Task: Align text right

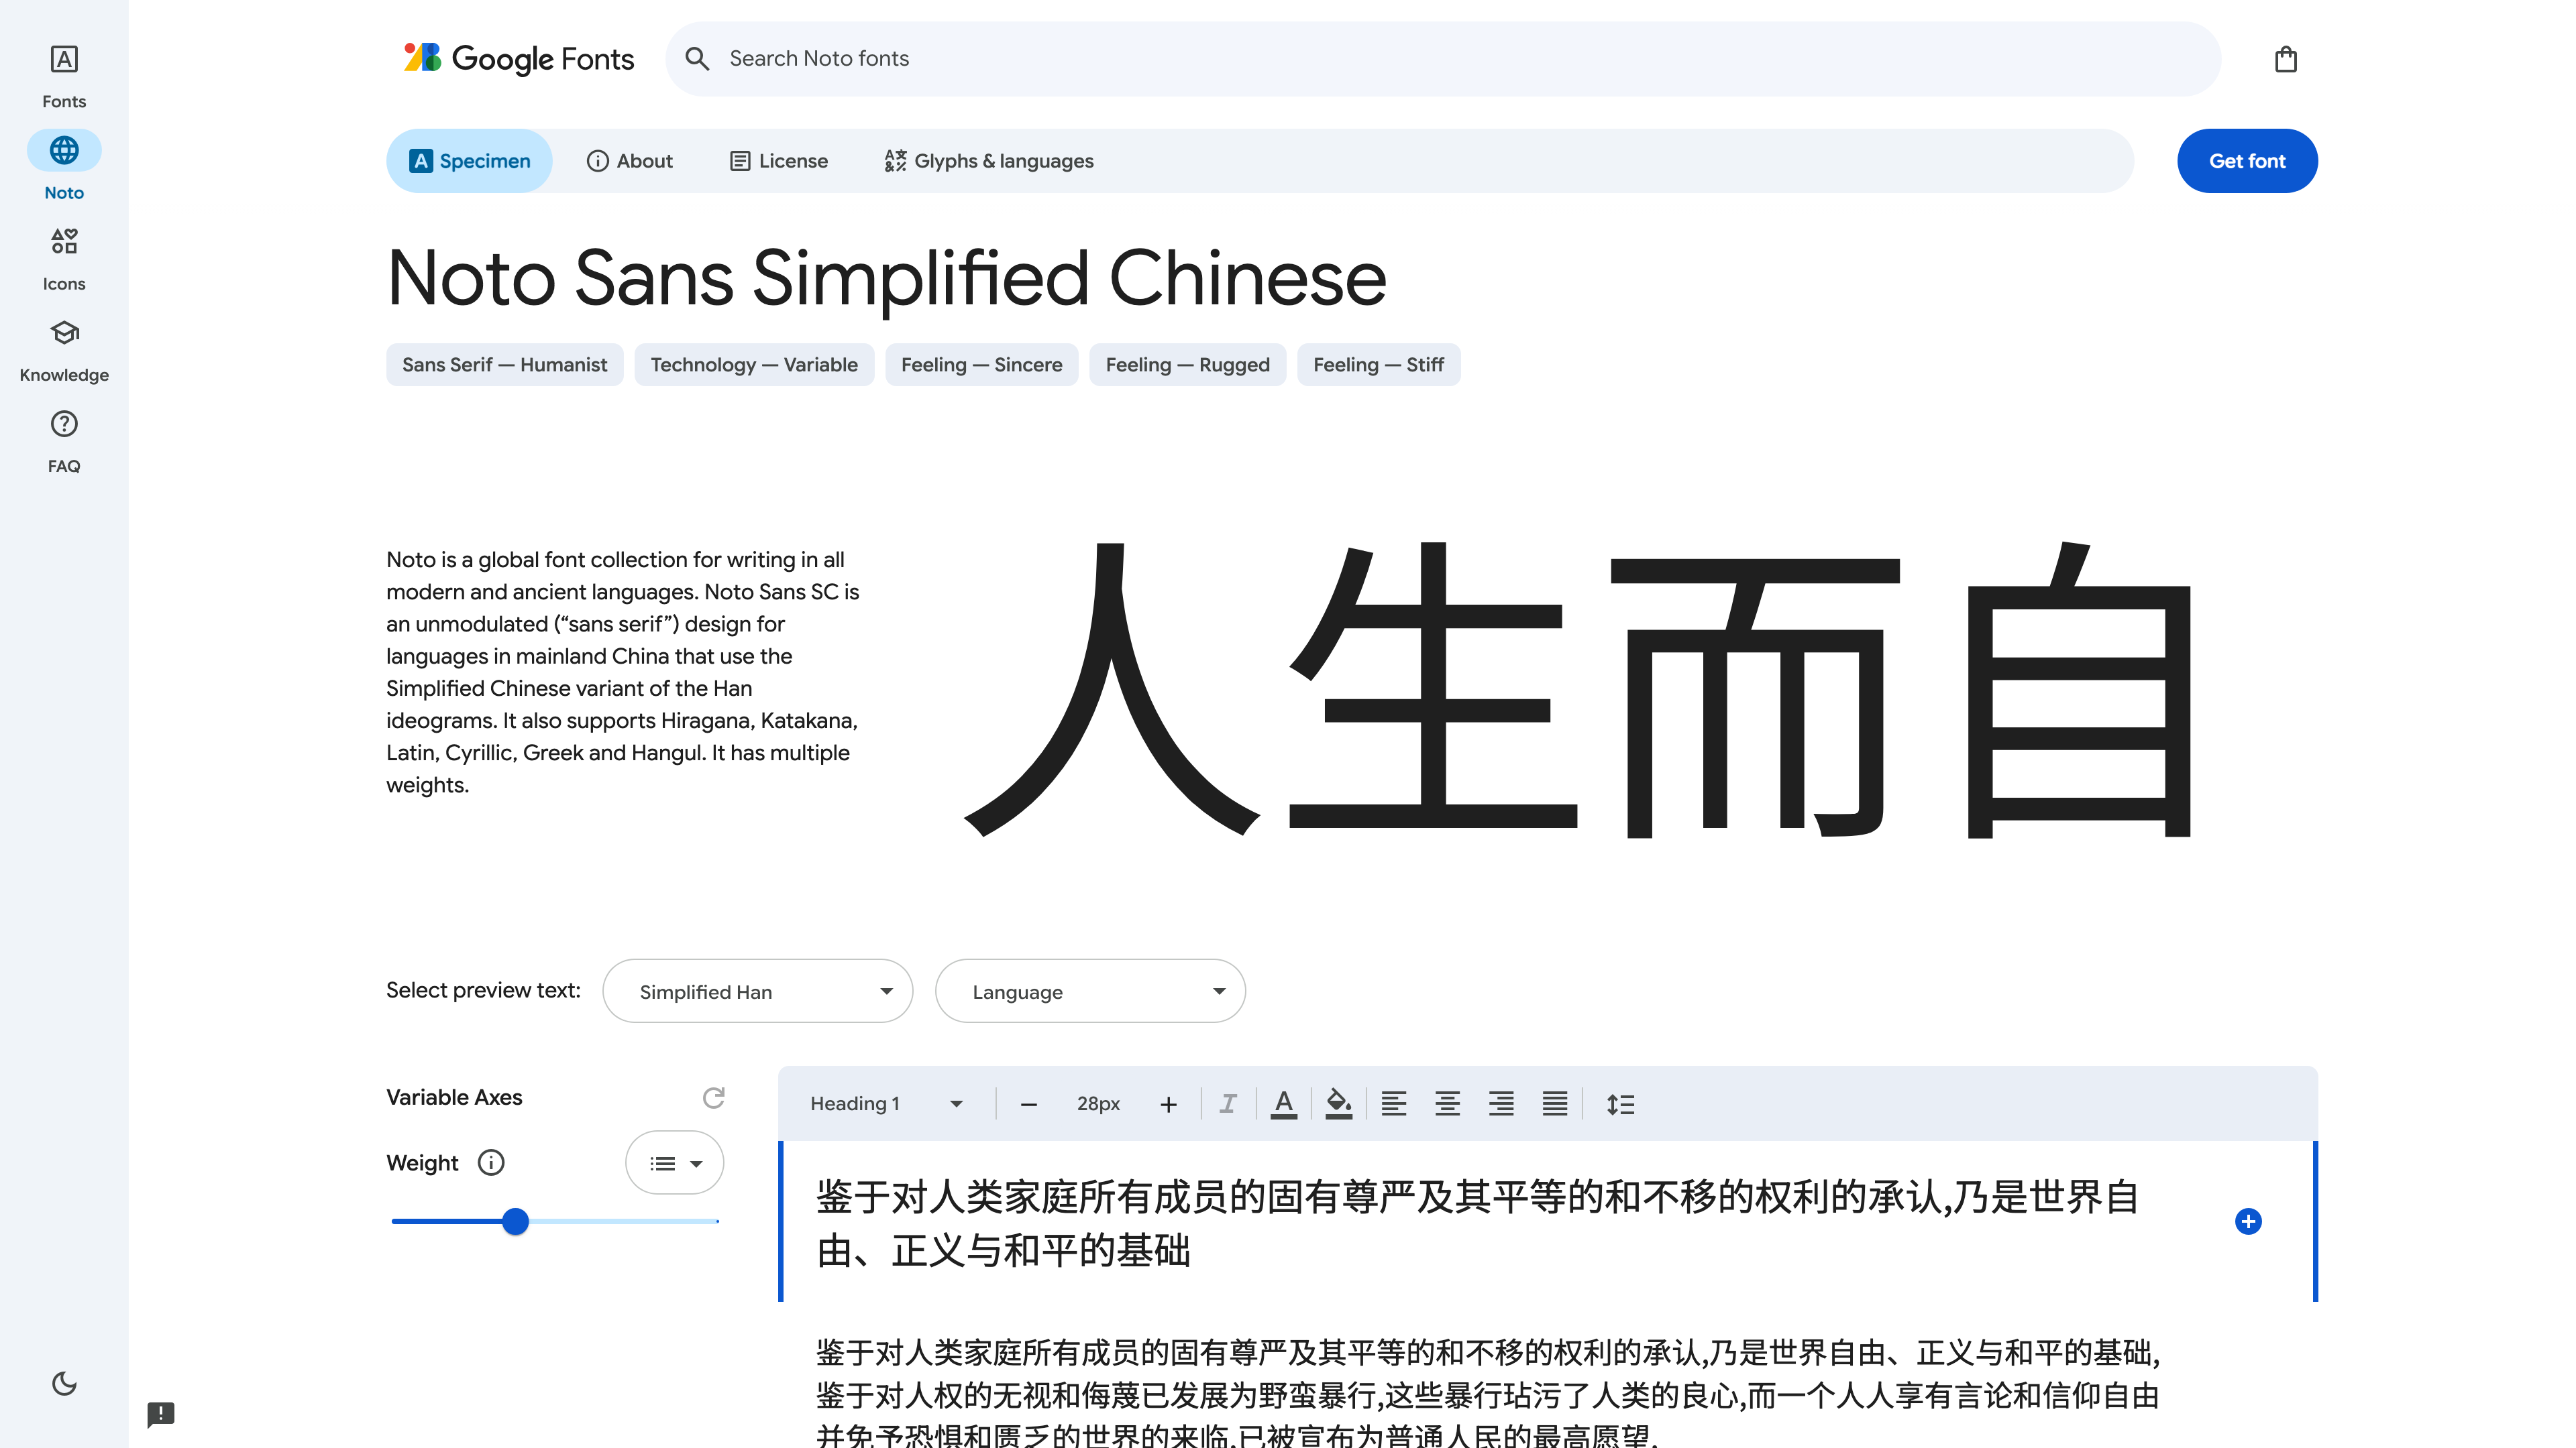Action: (1501, 1104)
